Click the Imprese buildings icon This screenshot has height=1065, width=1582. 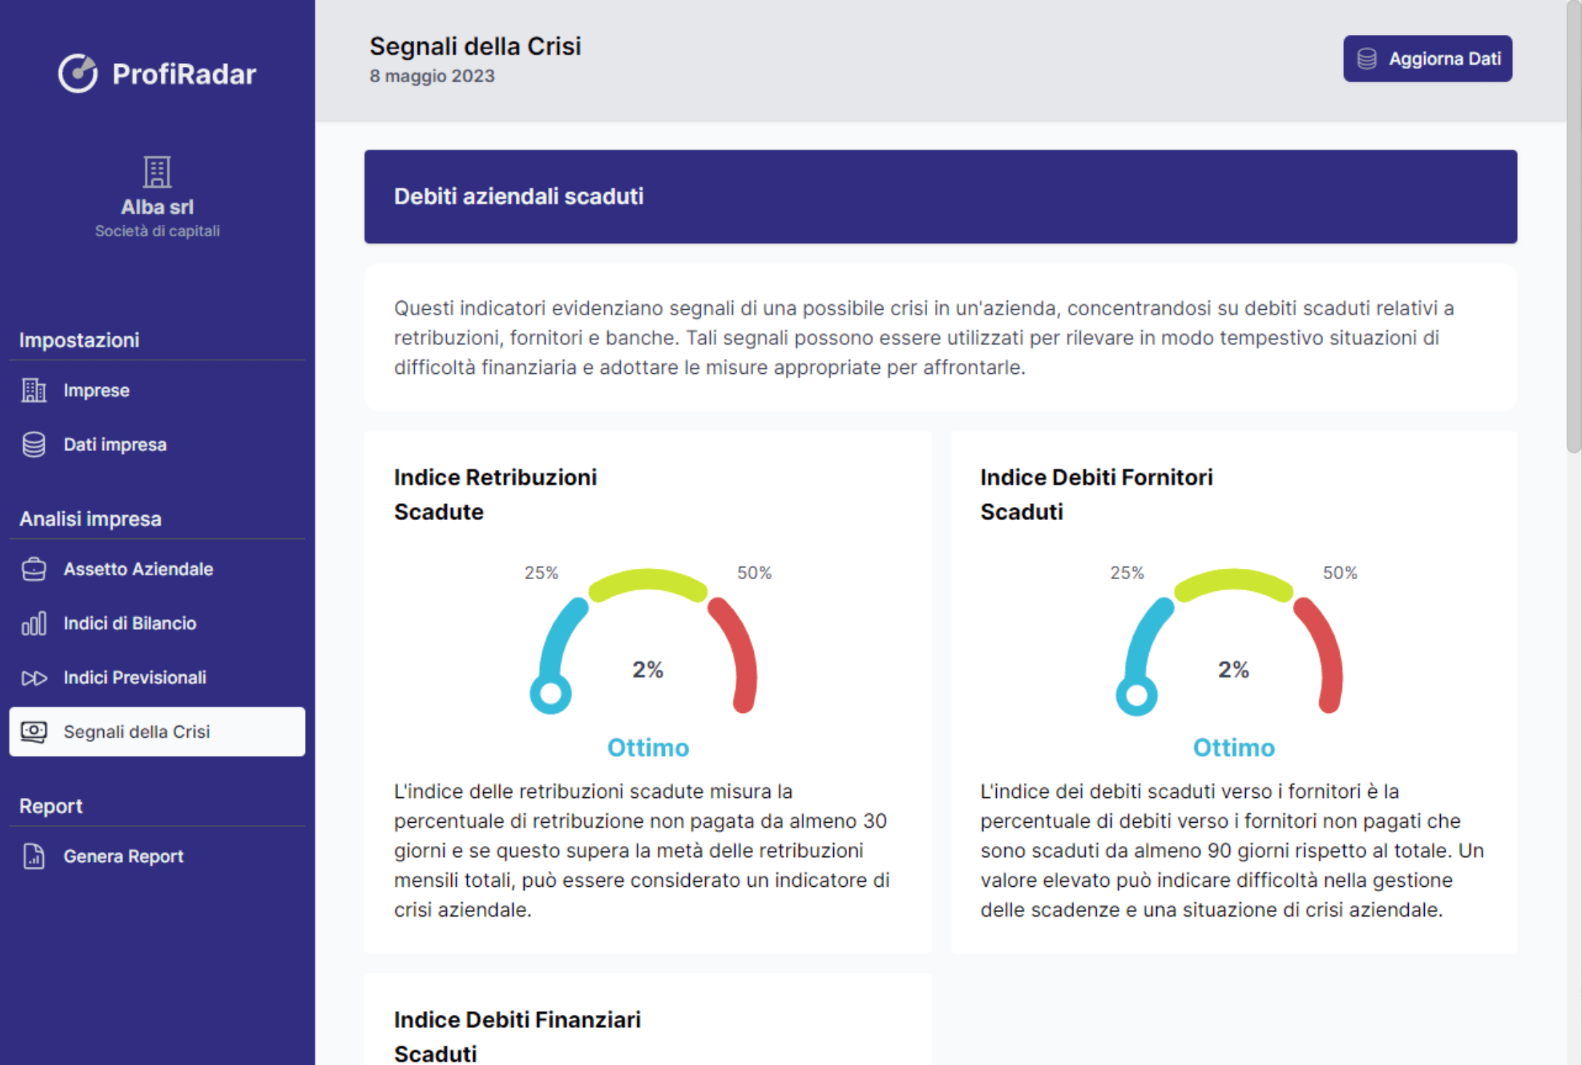tap(33, 391)
